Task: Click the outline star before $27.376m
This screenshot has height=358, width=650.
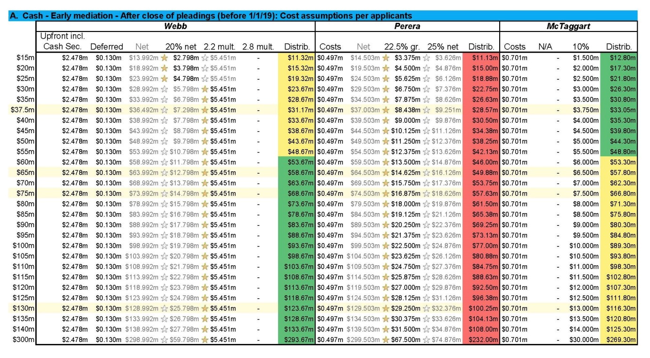Action: [x=426, y=266]
